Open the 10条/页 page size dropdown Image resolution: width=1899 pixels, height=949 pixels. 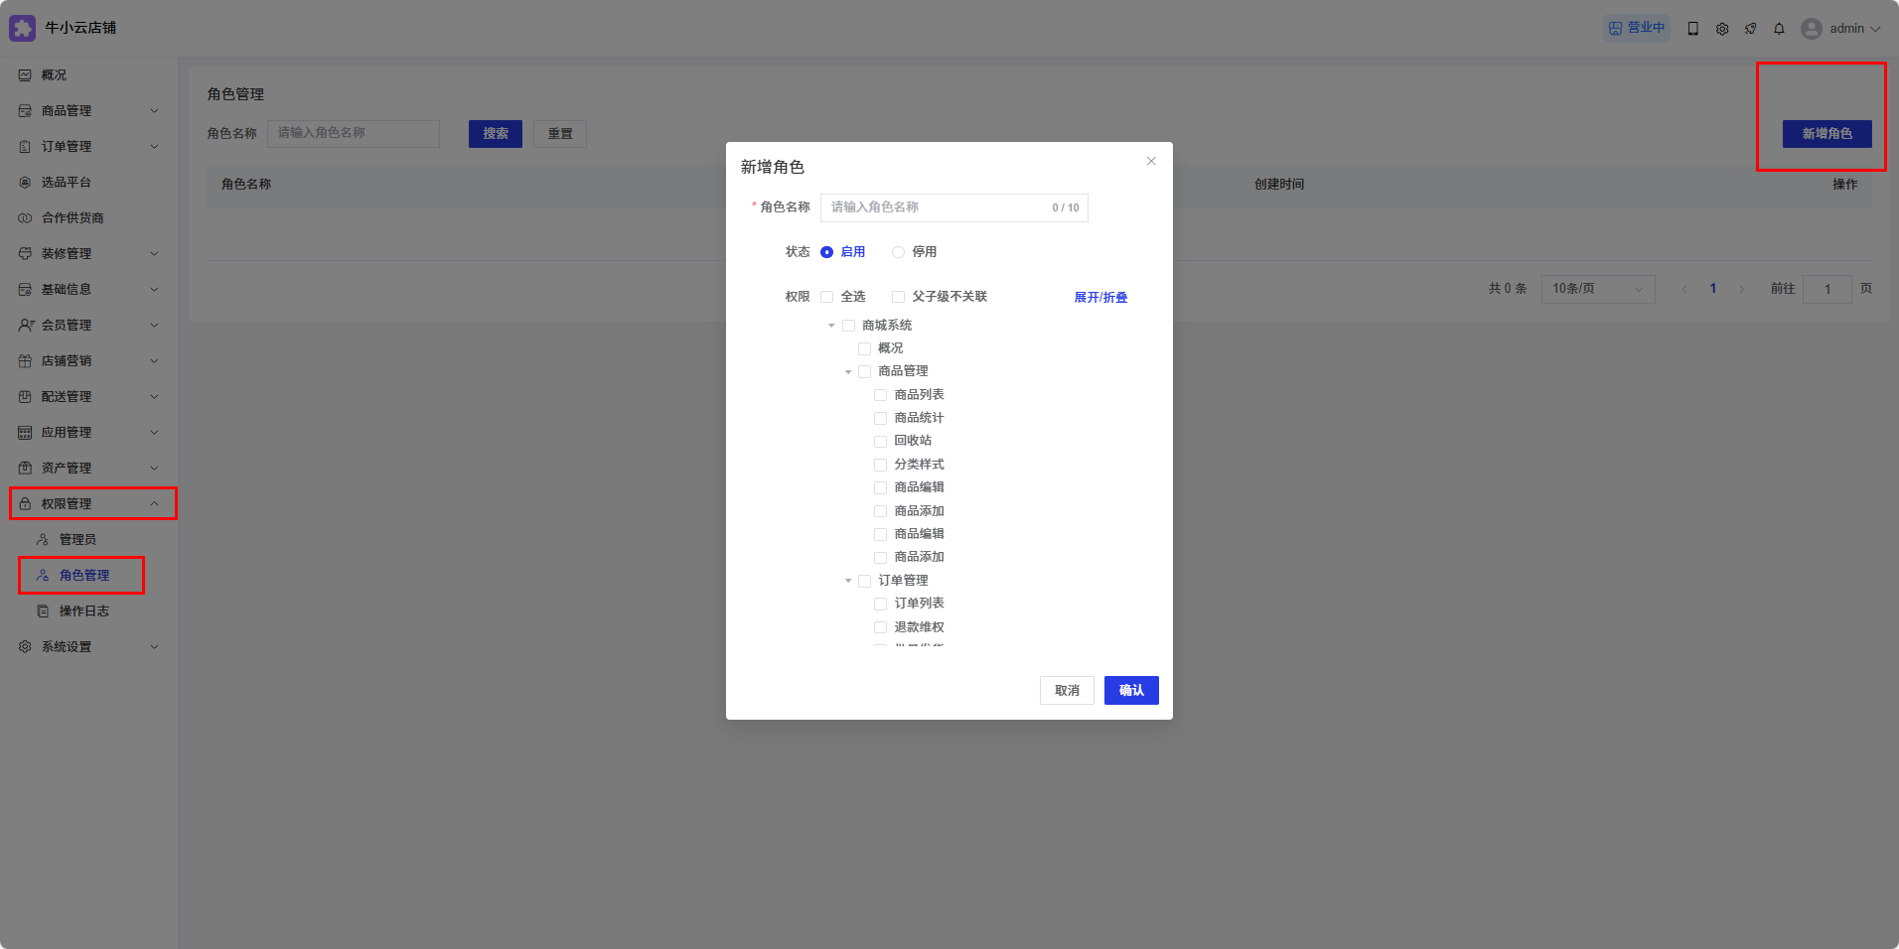pos(1597,289)
